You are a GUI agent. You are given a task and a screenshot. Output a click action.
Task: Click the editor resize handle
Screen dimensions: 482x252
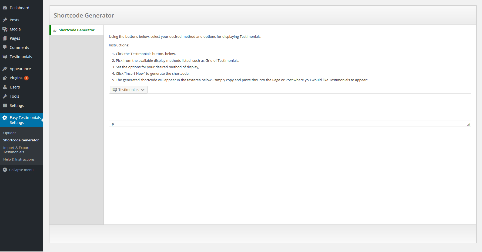468,124
